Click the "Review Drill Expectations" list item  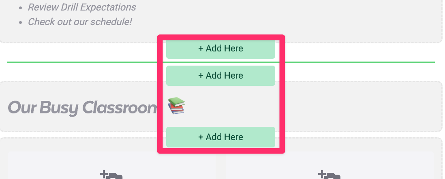(x=82, y=7)
